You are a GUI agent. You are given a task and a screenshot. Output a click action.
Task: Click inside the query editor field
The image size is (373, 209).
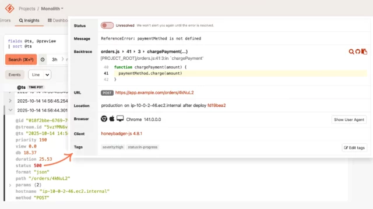click(36, 44)
